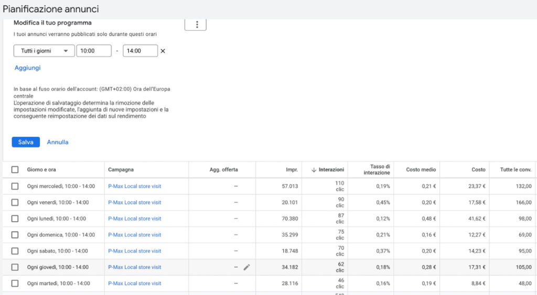Click impressions value 57.013
The width and height of the screenshot is (537, 295).
pos(289,186)
